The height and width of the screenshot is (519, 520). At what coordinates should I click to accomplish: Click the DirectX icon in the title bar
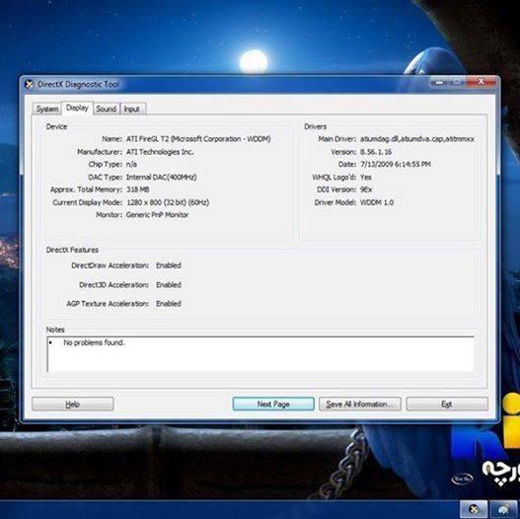(x=30, y=84)
